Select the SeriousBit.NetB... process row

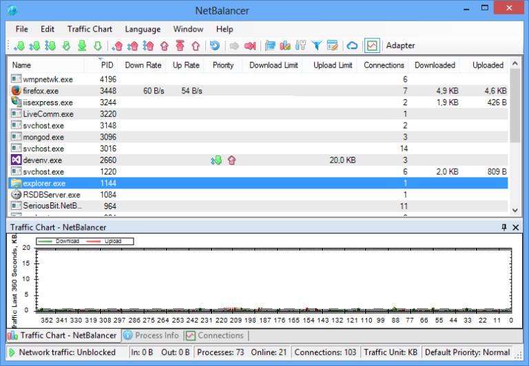point(258,206)
